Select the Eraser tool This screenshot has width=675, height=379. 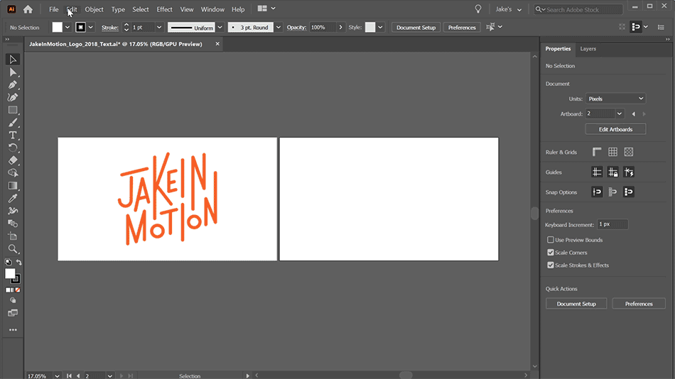(13, 160)
